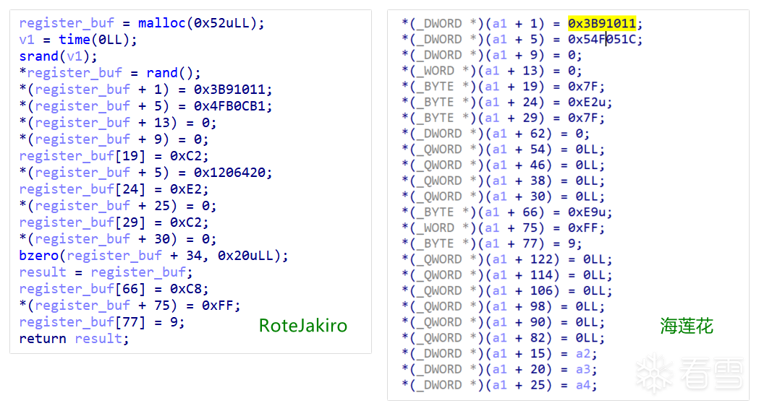Select '*register_buf = rand();' line
The image size is (759, 411).
110,72
